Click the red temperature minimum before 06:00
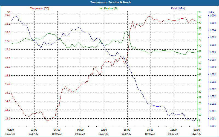This screenshot has height=137, width=219. coord(47,121)
